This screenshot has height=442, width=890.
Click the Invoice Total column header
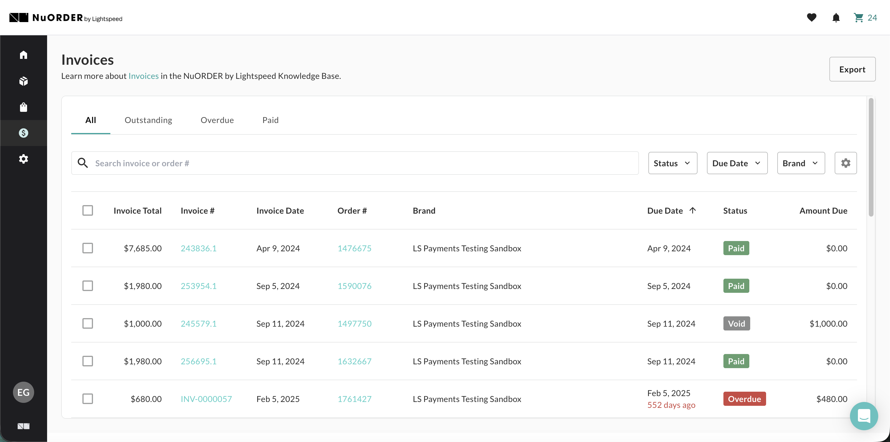coord(137,210)
